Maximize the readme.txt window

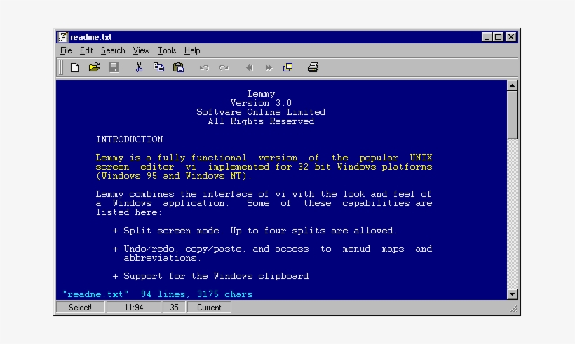(x=498, y=37)
